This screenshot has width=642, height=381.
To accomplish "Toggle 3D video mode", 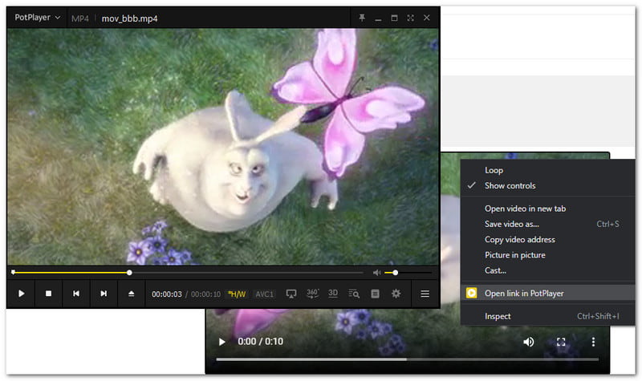I will pyautogui.click(x=332, y=294).
